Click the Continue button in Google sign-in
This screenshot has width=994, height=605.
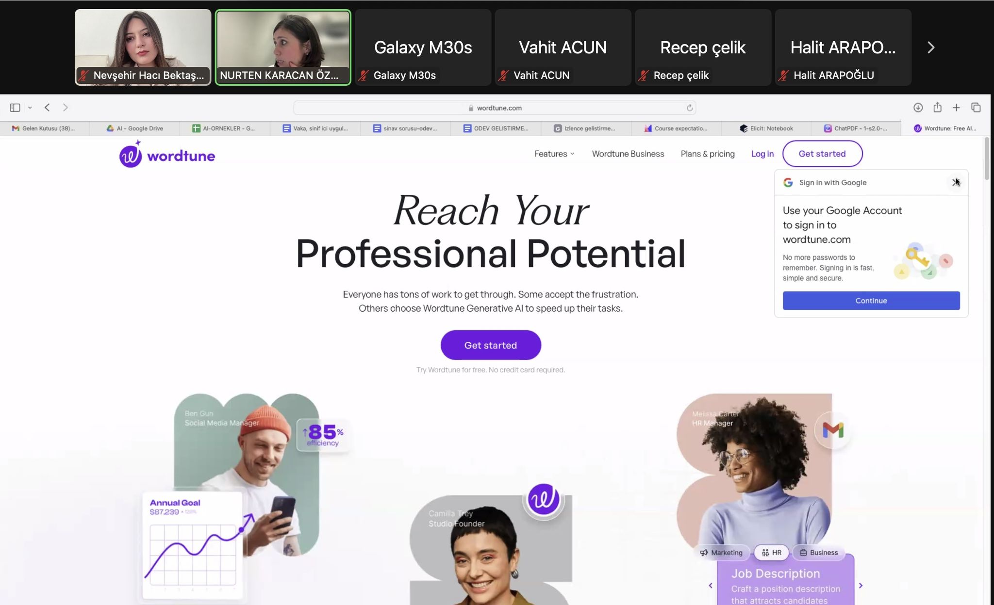click(871, 301)
